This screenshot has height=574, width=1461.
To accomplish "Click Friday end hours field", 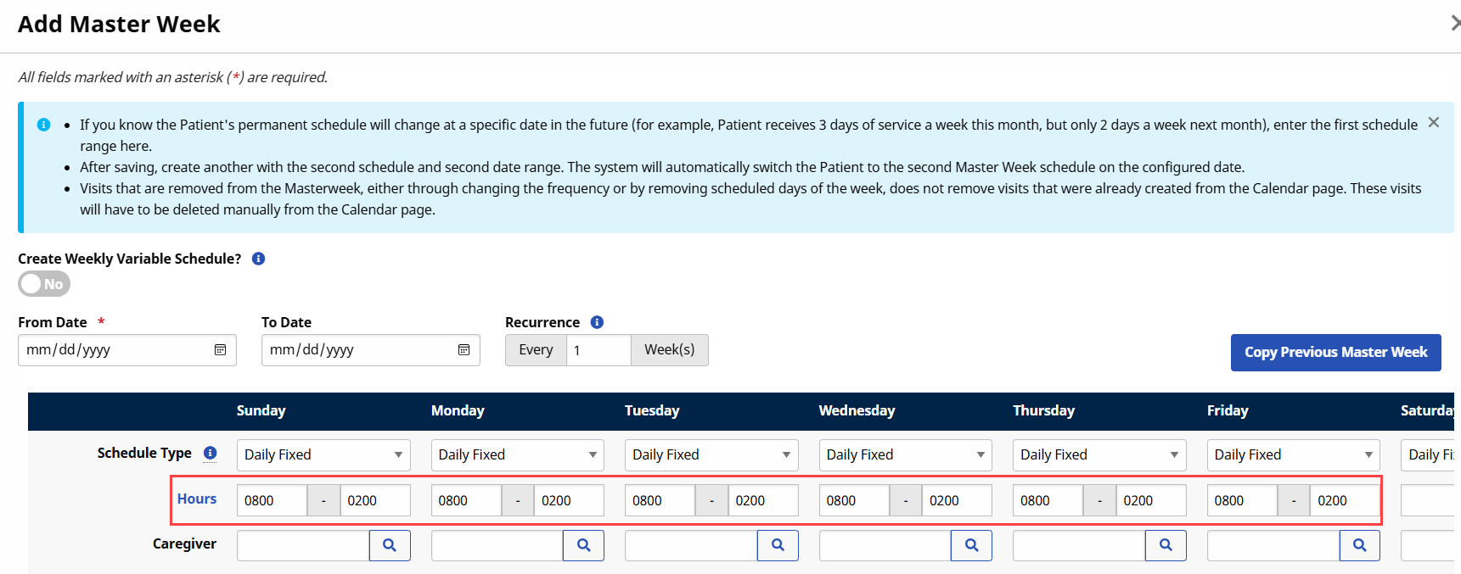I will pos(1344,500).
